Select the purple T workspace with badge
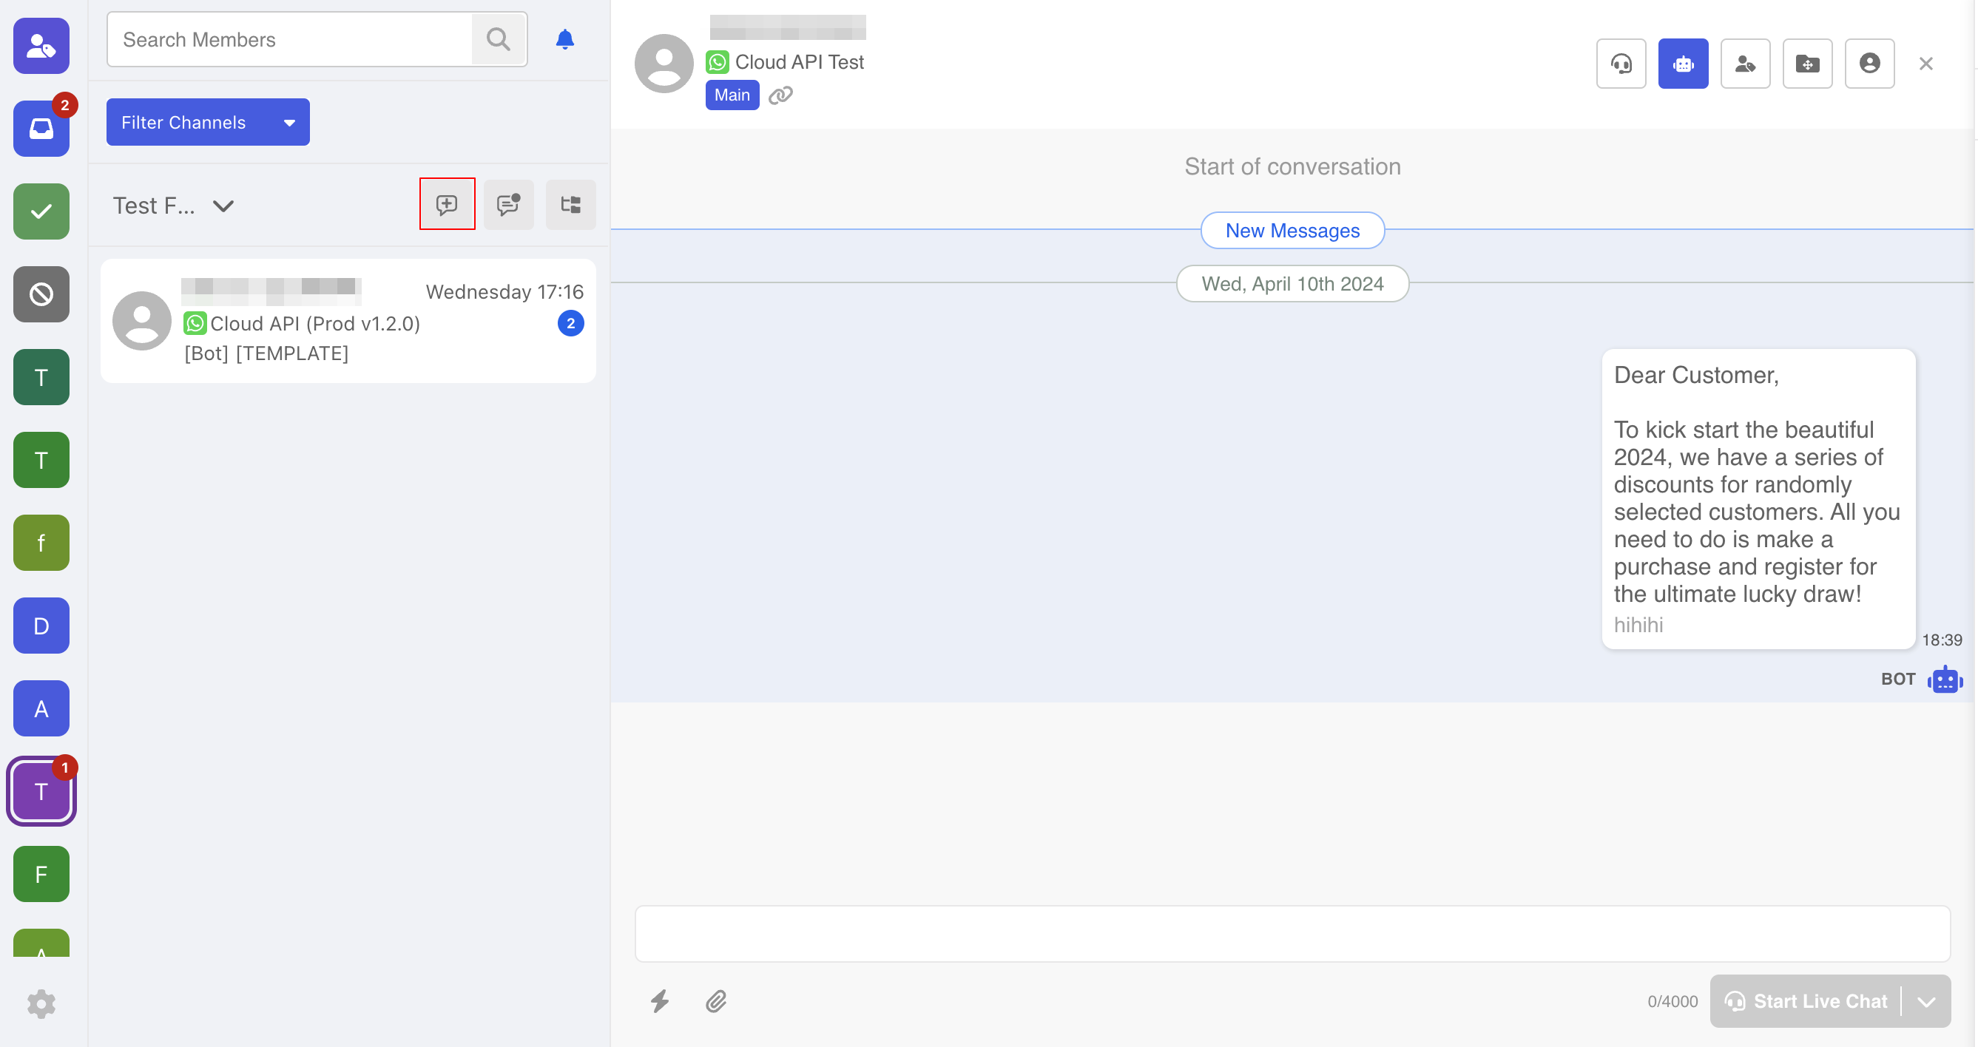 click(x=41, y=791)
